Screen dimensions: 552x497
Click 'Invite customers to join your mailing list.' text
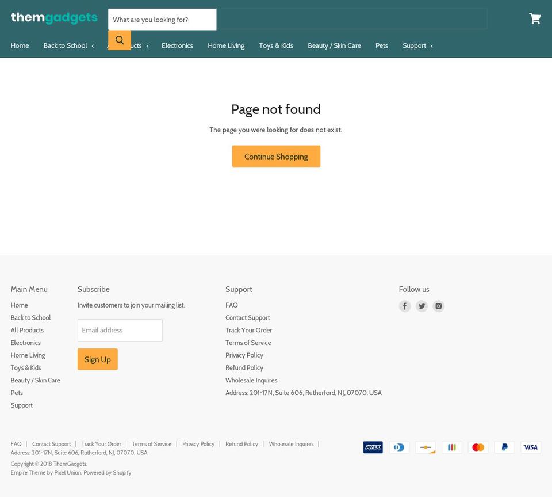(131, 305)
